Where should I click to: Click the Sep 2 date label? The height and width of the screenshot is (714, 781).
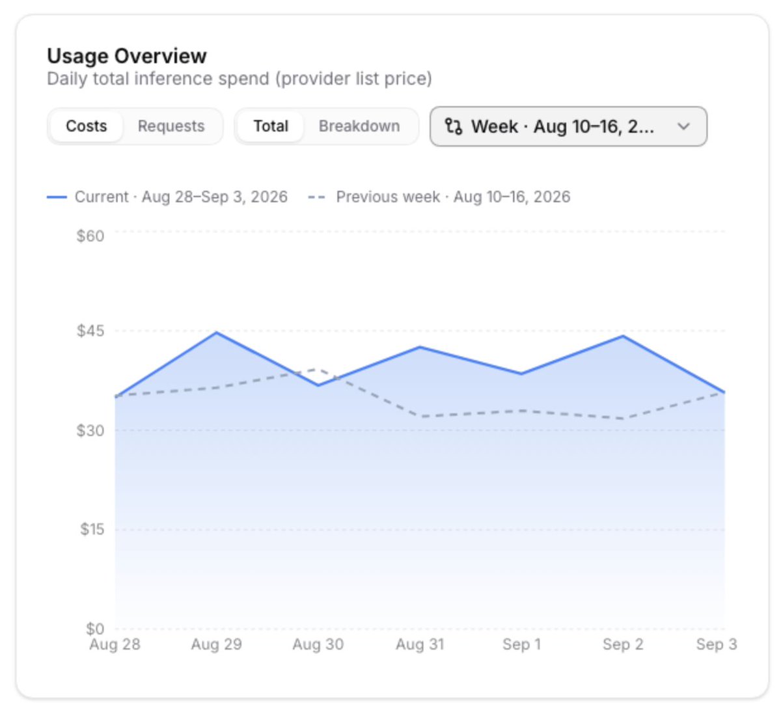pos(623,644)
